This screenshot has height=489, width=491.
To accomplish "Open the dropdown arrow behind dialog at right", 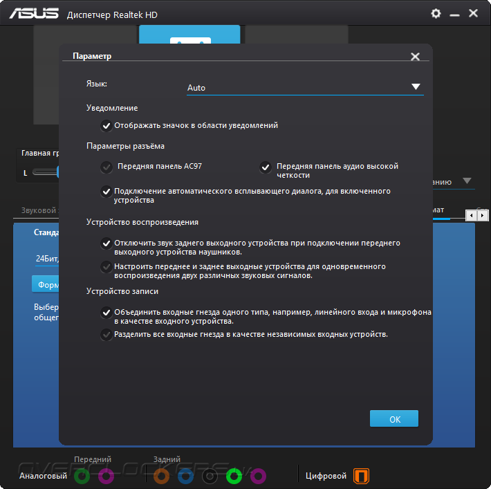I will [x=467, y=181].
